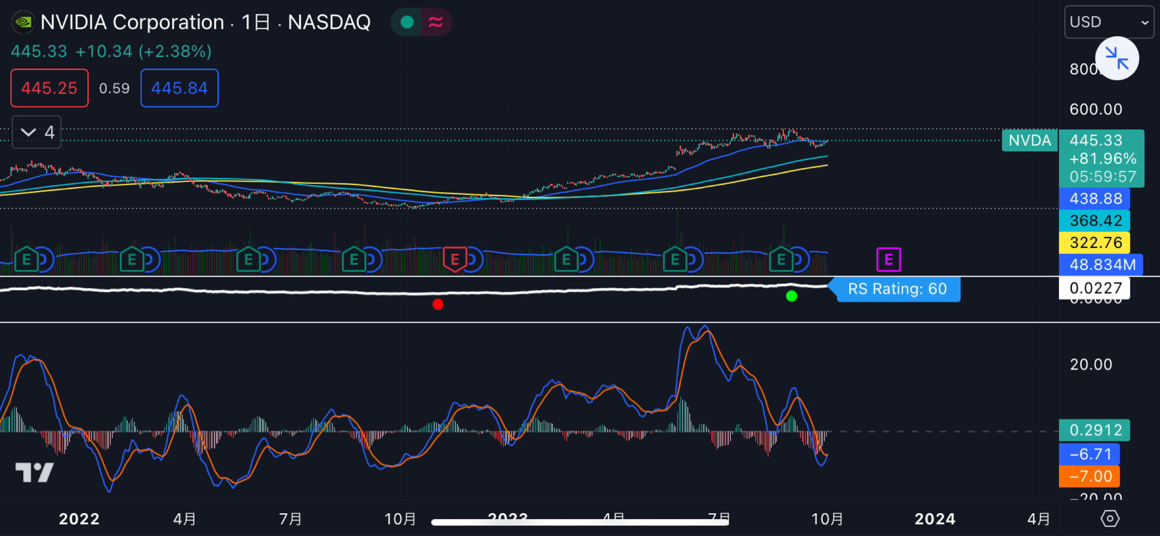1160x536 pixels.
Task: Click the red 445.25 sell button
Action: [x=49, y=88]
